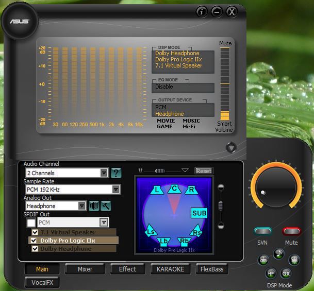Click the 16k equalizer band
Viewport: 314px width, 291px height.
tap(139, 83)
